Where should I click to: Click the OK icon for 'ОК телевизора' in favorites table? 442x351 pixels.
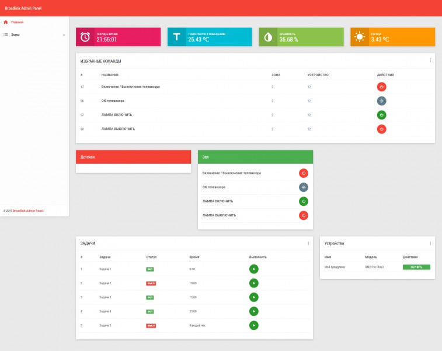pos(381,101)
